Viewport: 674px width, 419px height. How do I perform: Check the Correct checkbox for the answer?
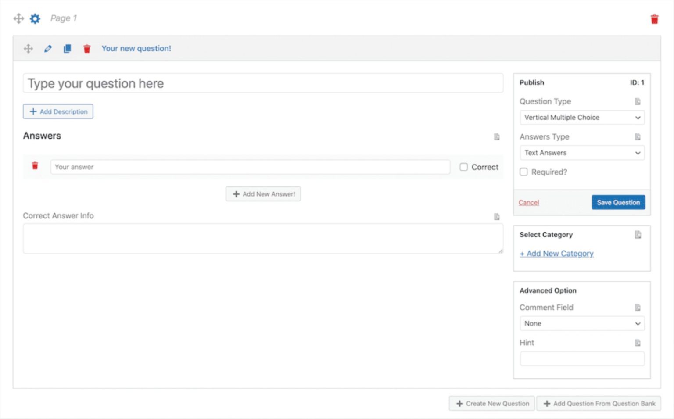click(x=464, y=167)
